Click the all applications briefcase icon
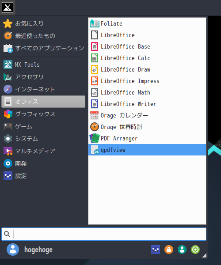Viewport: 221px width, 265px height. tap(8, 48)
